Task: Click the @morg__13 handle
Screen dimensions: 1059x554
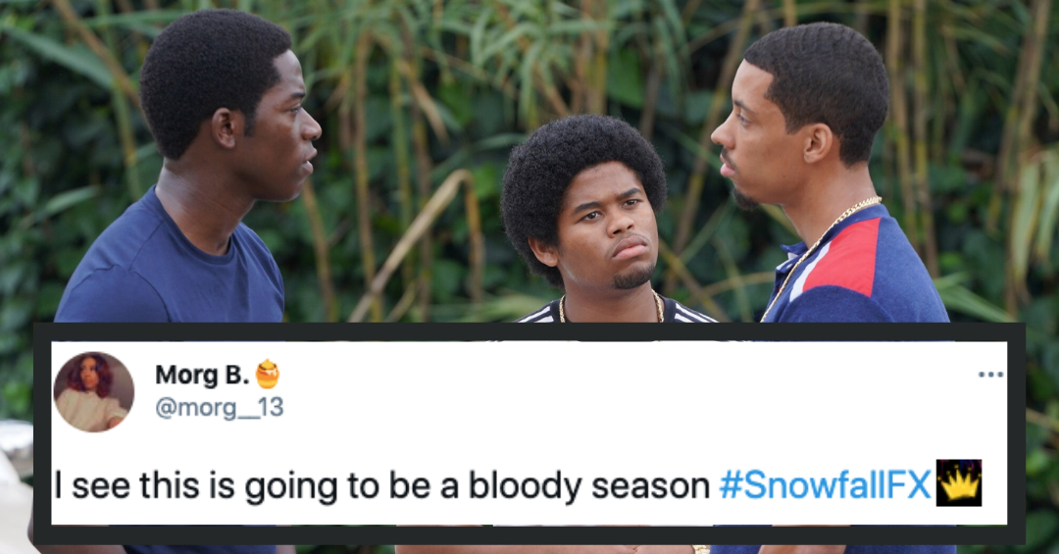Action: (x=220, y=407)
